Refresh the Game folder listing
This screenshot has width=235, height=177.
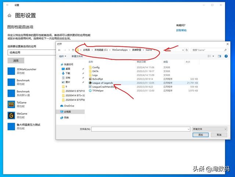(x=187, y=50)
